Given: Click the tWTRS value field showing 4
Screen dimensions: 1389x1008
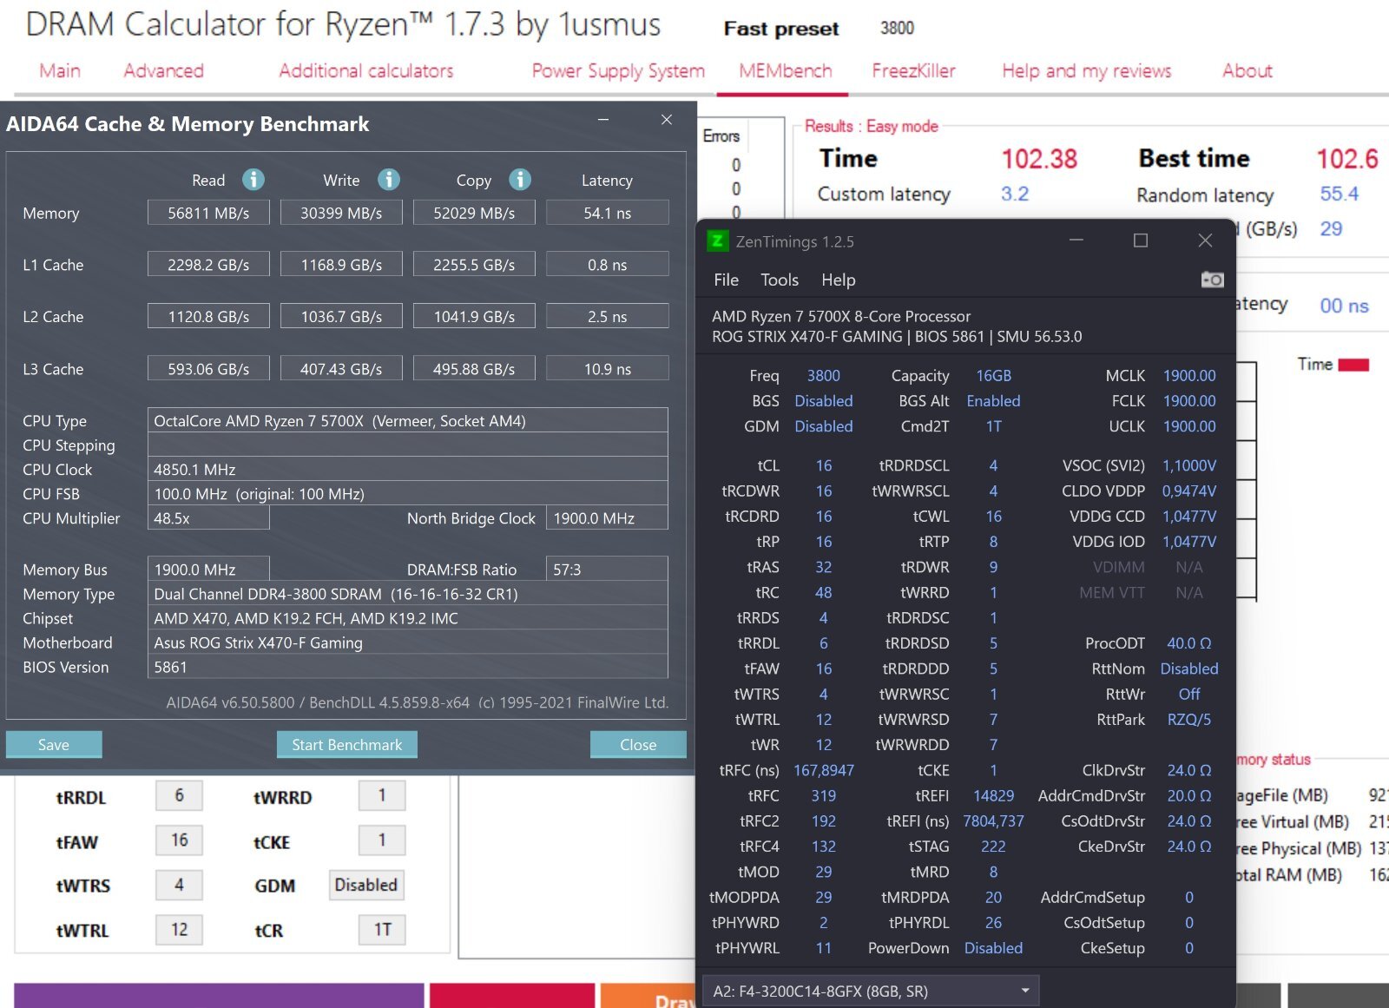Looking at the screenshot, I should coord(179,885).
